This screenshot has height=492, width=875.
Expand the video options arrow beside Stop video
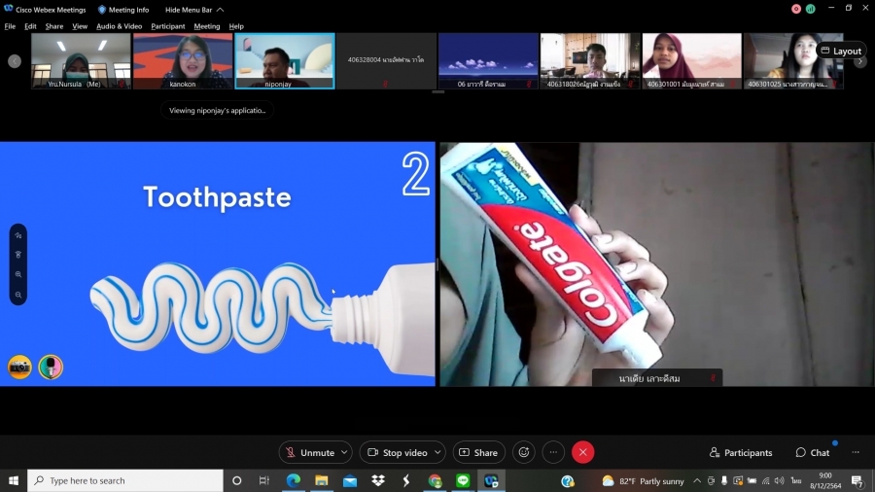coord(437,452)
